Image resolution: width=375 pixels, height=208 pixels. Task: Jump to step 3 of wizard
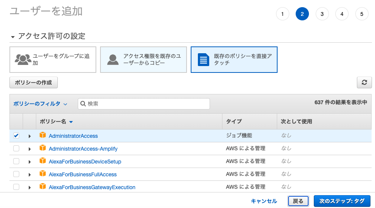click(x=322, y=14)
